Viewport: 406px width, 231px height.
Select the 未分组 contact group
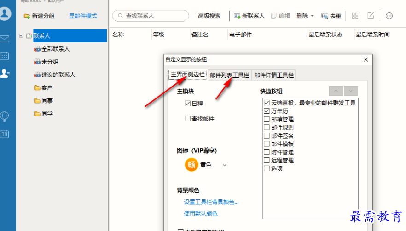46,62
